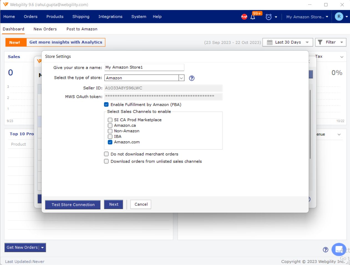Viewport: 350px width, 265px height.
Task: Edit the store name field
Action: (x=144, y=67)
